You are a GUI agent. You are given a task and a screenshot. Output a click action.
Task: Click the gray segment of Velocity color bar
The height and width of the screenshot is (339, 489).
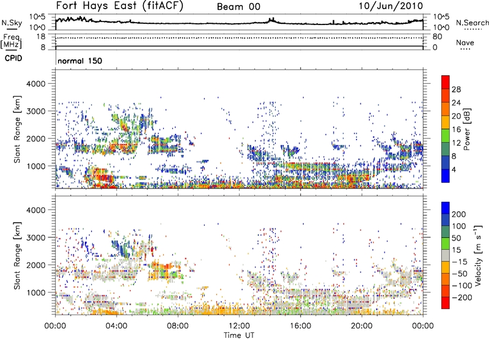coord(446,255)
